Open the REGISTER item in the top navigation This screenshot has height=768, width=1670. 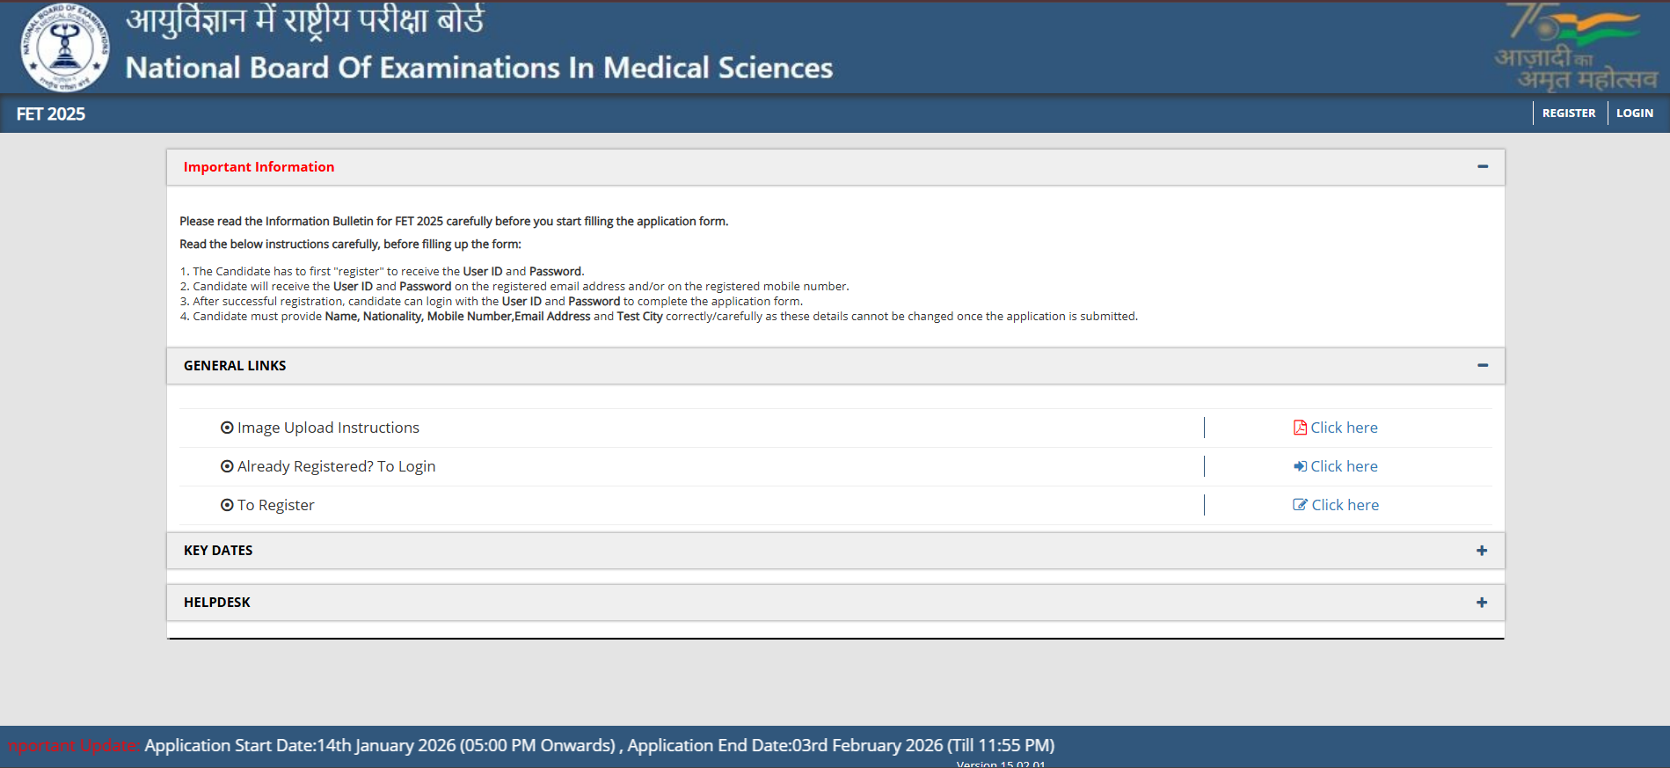(x=1568, y=113)
